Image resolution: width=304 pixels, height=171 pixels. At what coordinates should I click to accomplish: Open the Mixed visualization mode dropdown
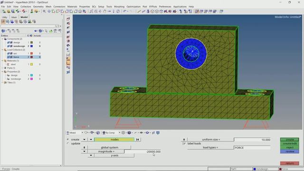pyautogui.click(x=82, y=133)
